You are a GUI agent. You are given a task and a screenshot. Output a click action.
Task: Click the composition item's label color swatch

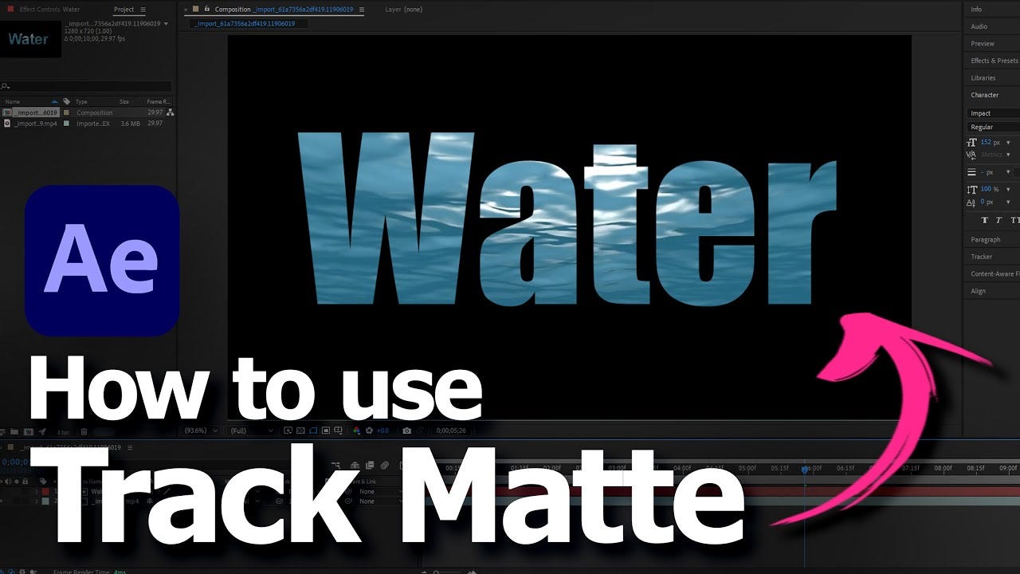click(66, 112)
